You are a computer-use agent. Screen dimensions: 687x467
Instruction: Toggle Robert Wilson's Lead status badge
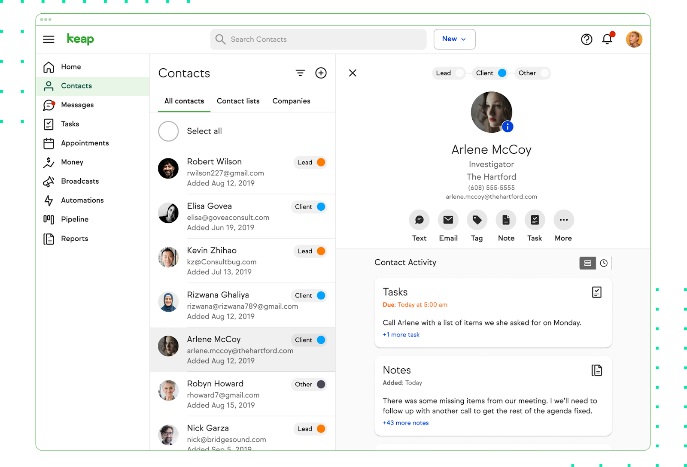tap(310, 163)
